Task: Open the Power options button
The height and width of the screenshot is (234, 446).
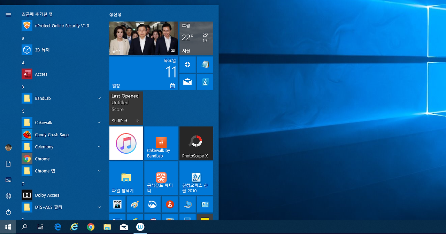Action: coord(8,212)
